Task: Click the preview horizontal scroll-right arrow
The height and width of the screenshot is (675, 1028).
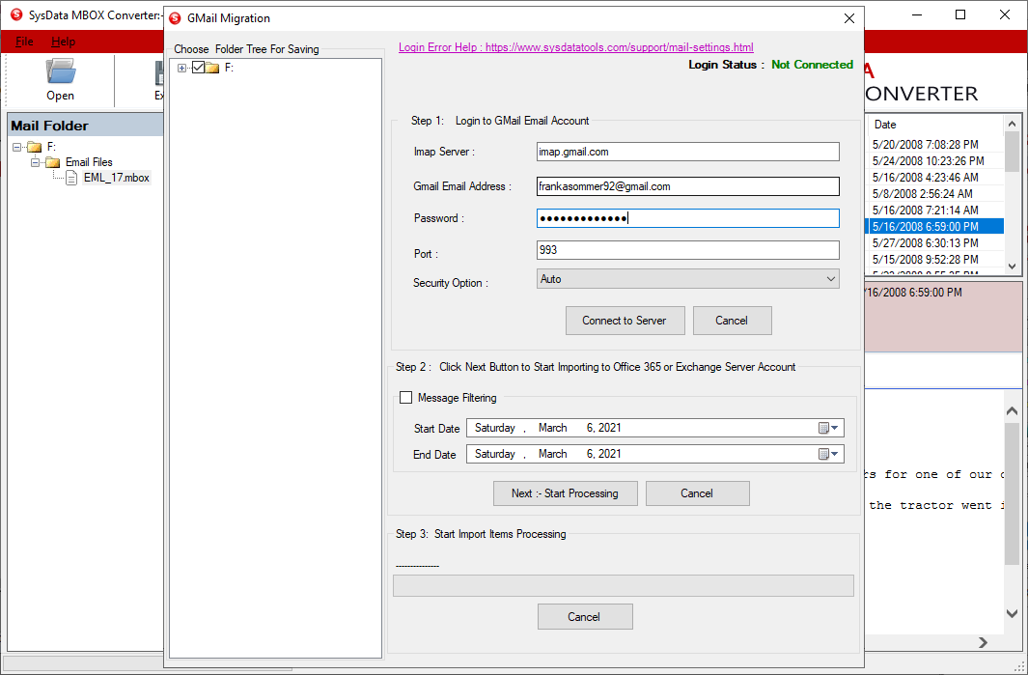Action: coord(983,643)
